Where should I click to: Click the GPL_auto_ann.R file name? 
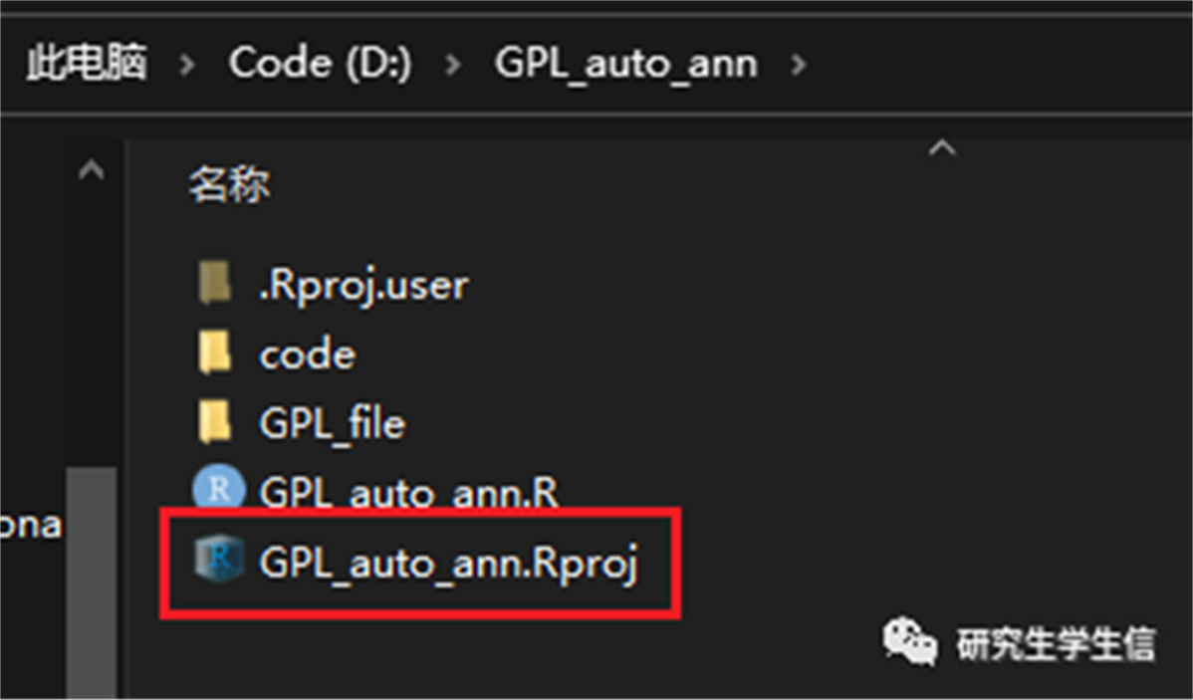click(408, 492)
